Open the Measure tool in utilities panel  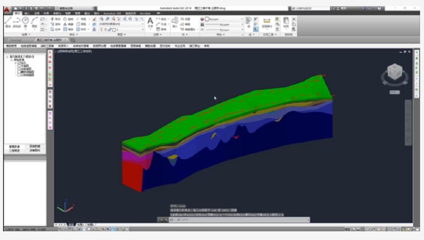(267, 21)
